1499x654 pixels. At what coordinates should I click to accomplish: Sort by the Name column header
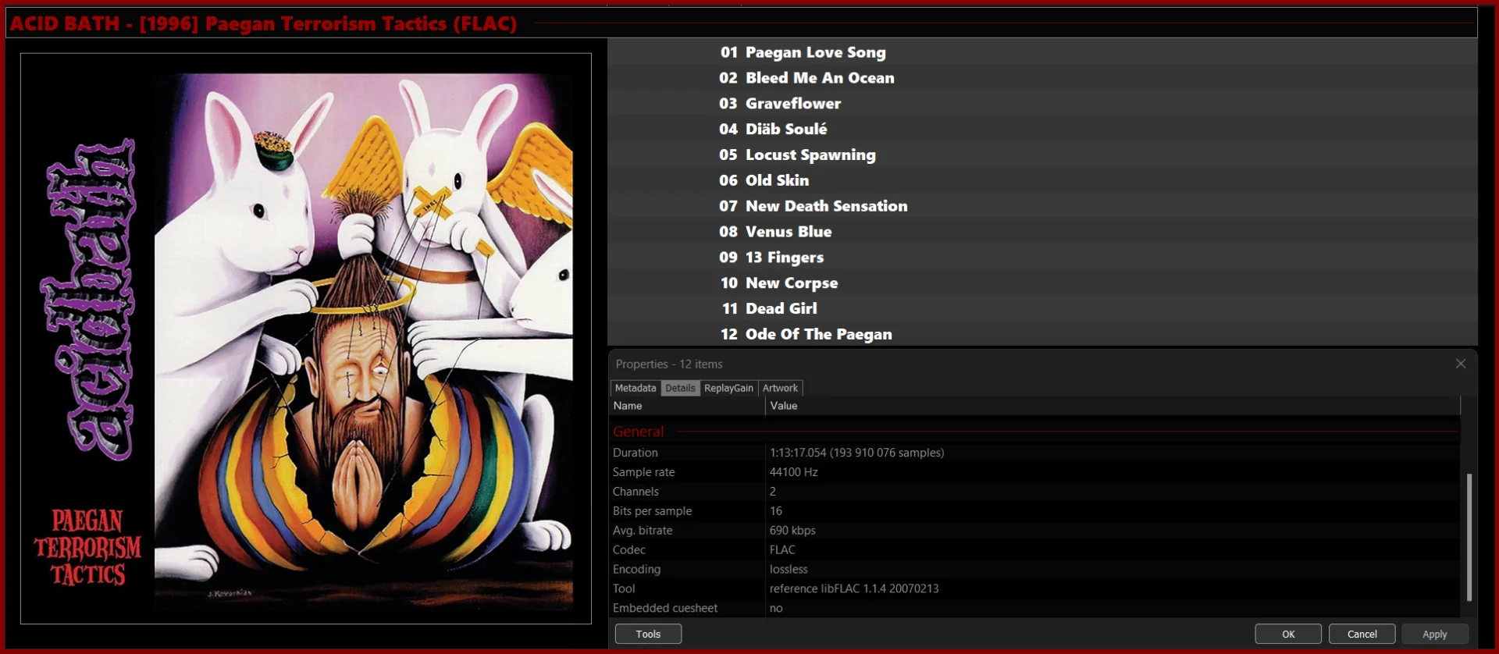(x=687, y=406)
